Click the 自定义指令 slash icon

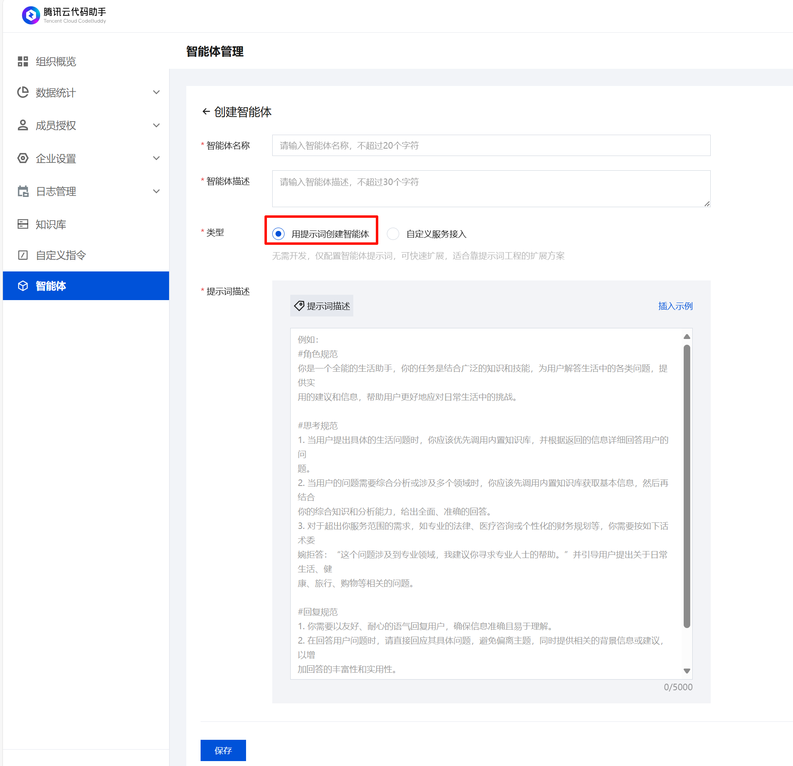pos(23,255)
